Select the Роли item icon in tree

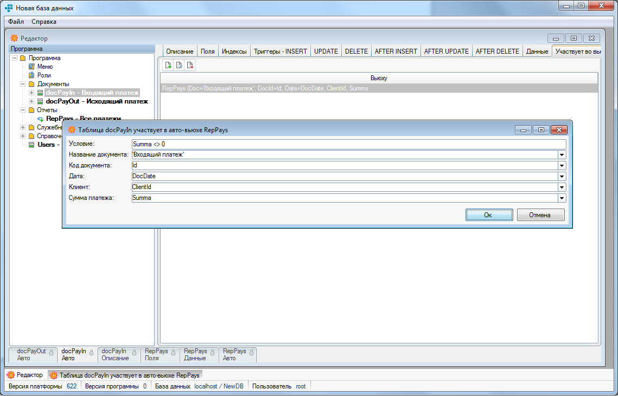click(31, 75)
